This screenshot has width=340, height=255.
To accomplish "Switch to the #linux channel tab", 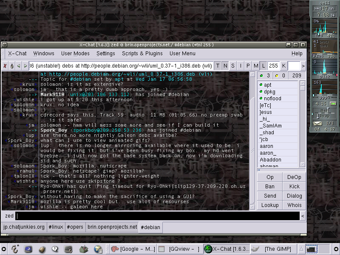I will click(56, 227).
